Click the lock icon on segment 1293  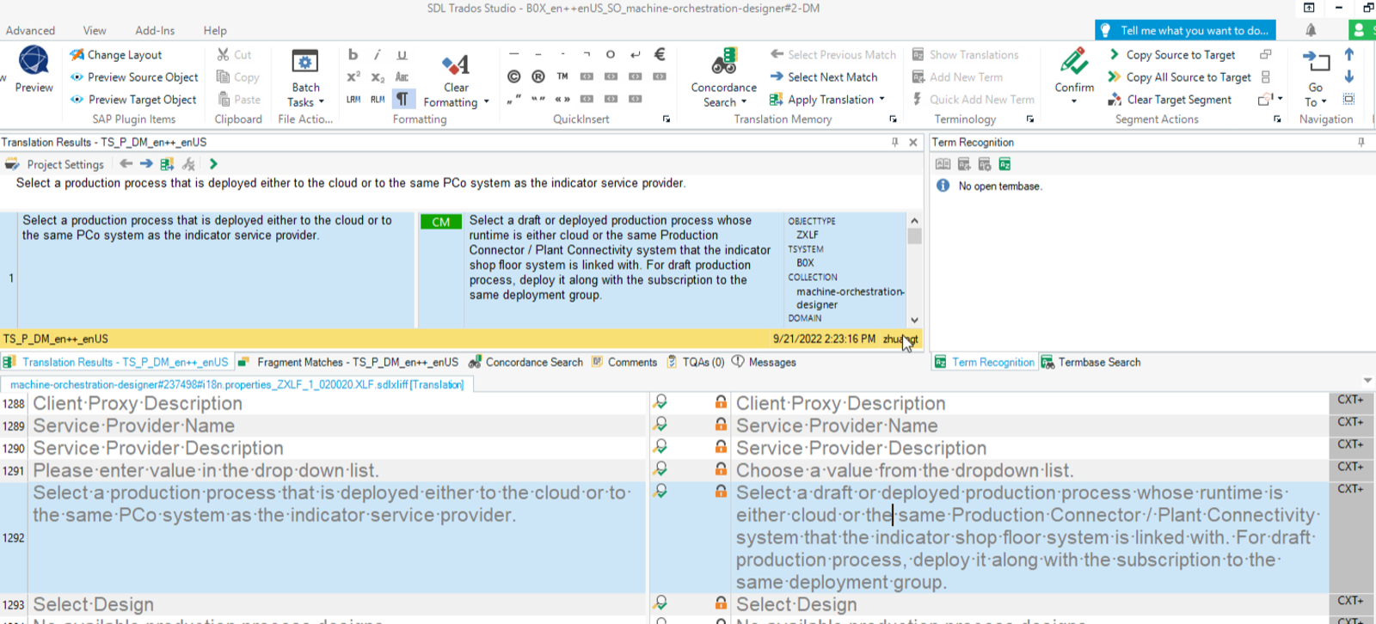pyautogui.click(x=721, y=603)
